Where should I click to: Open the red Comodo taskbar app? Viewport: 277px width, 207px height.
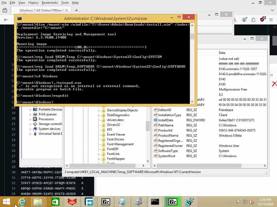pos(72,202)
